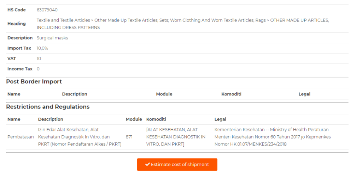Click the VAT row label
This screenshot has width=362, height=177.
[x=11, y=59]
